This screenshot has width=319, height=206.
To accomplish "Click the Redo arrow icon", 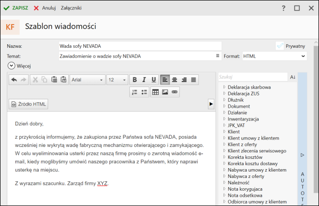I will point(24,80).
